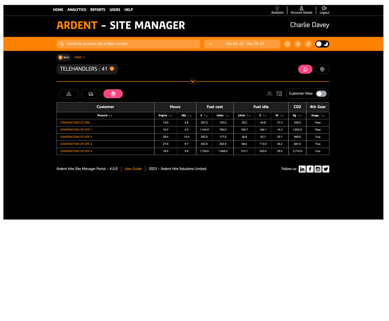Click the key icon in orange bar
The height and width of the screenshot is (321, 389).
pos(308,44)
